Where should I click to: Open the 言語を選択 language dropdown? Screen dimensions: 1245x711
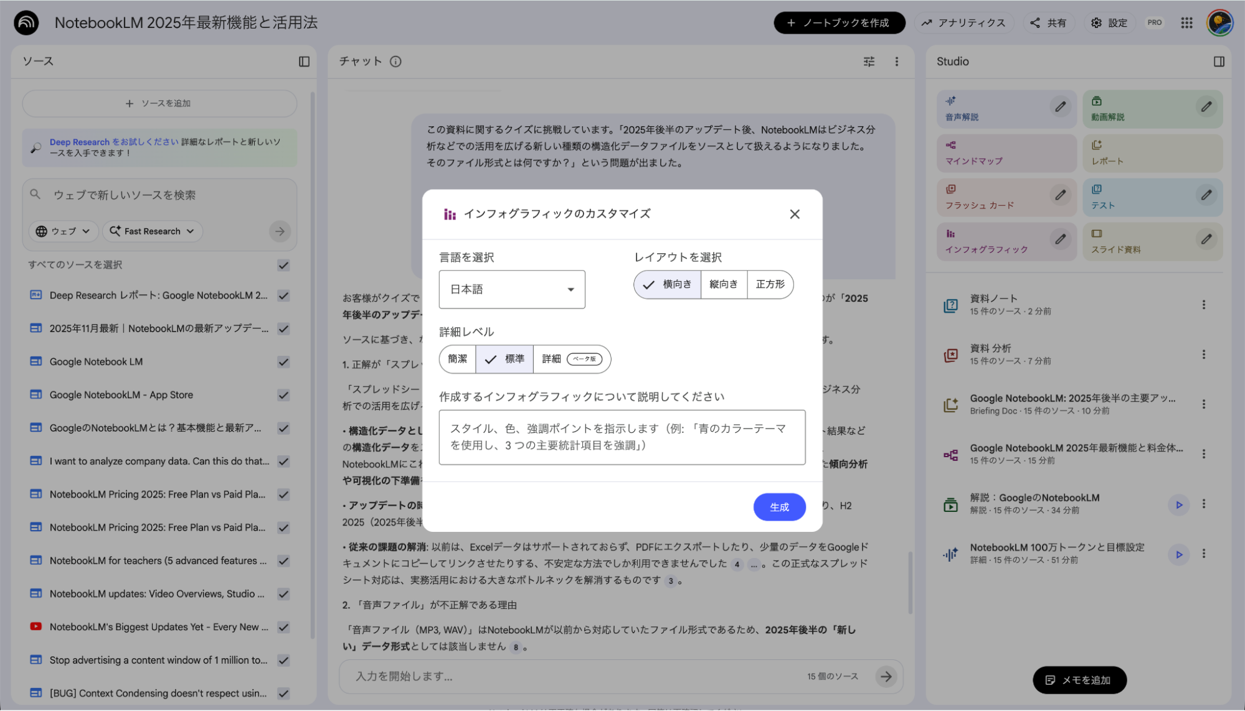tap(511, 289)
